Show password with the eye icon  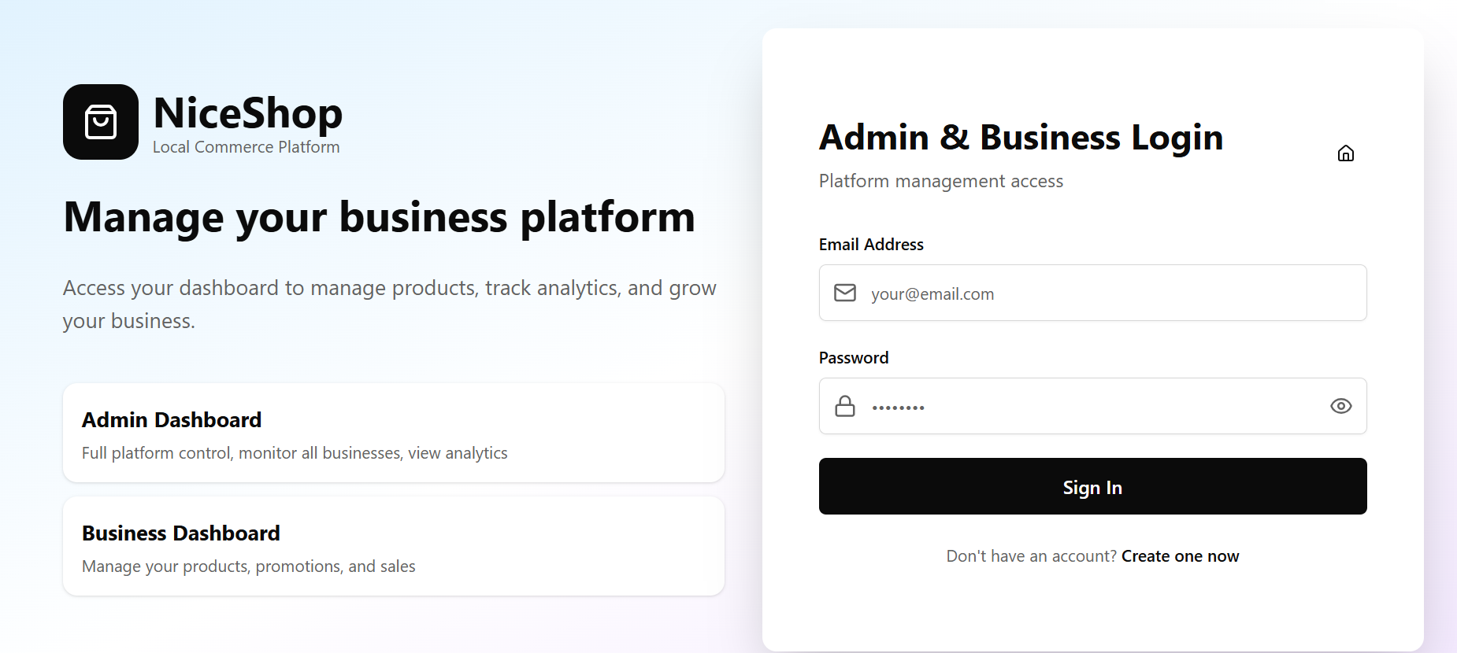(1340, 406)
